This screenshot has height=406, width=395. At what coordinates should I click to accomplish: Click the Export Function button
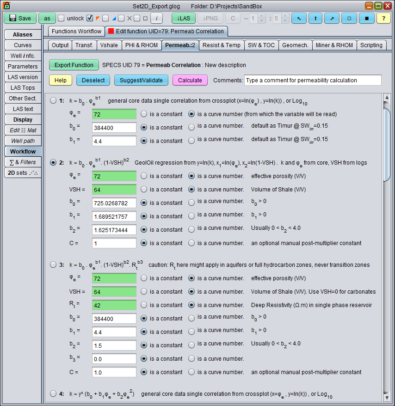[x=74, y=65]
